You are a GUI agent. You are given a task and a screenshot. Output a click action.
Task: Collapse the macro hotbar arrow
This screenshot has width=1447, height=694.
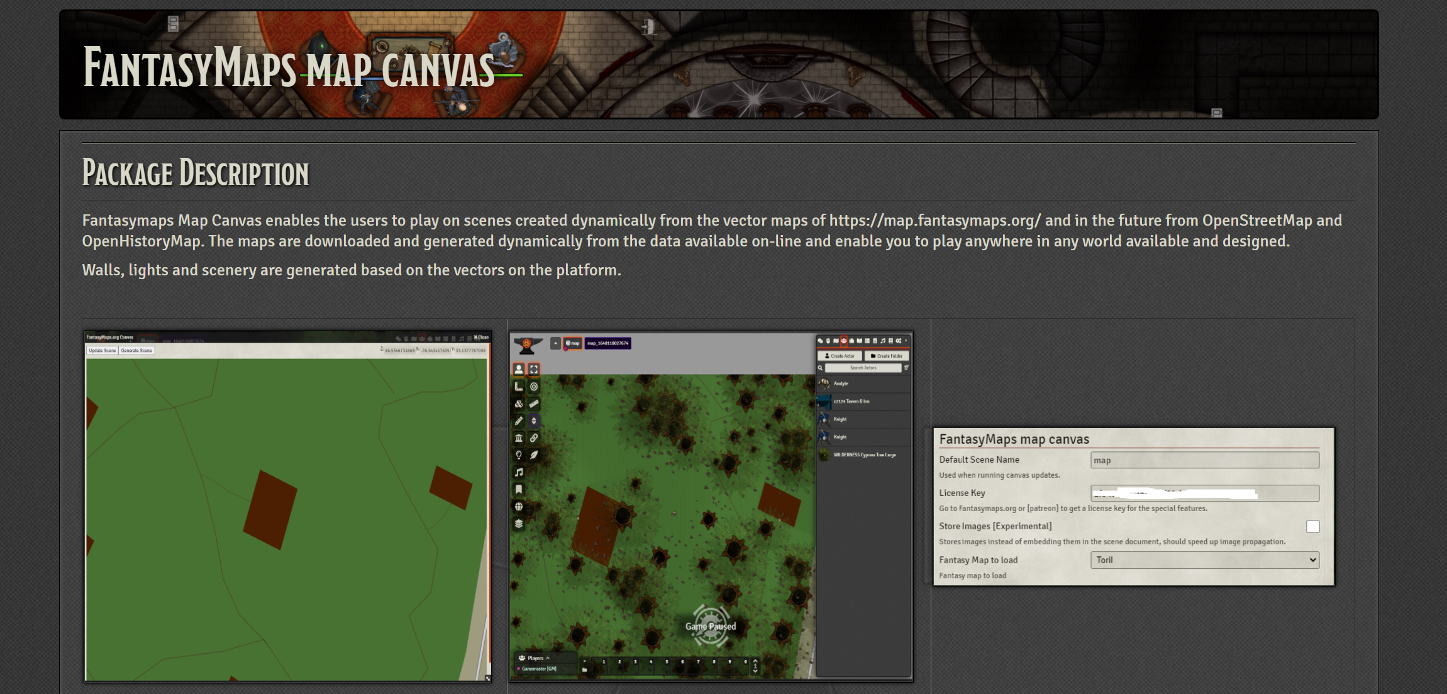tap(584, 661)
